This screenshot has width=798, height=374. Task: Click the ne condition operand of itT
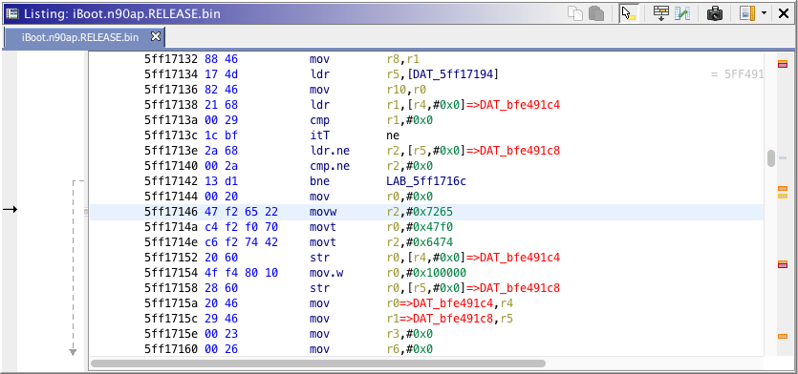coord(393,135)
